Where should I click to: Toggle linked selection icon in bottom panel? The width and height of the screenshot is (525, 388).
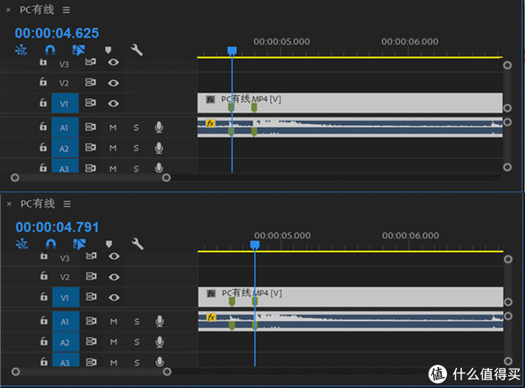tap(80, 245)
